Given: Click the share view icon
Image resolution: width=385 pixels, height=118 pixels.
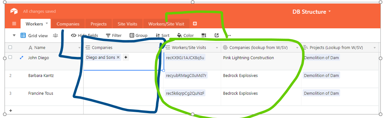Looking at the screenshot, I should tap(217, 35).
